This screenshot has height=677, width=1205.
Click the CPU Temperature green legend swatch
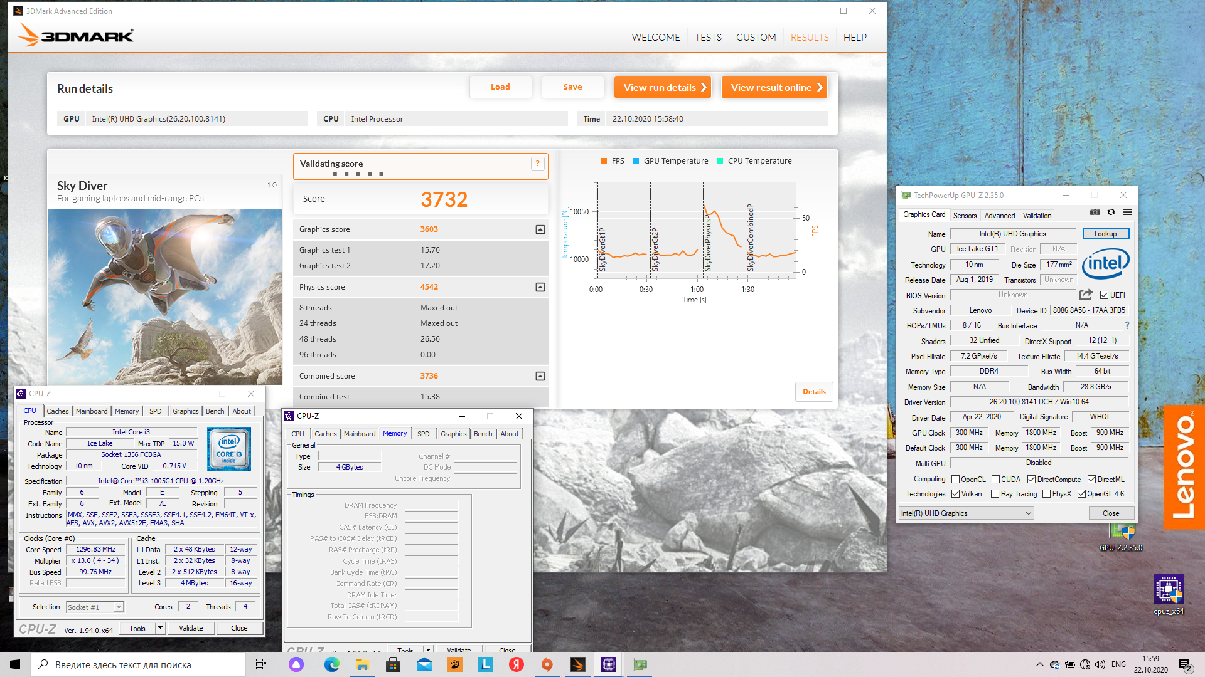click(x=720, y=161)
